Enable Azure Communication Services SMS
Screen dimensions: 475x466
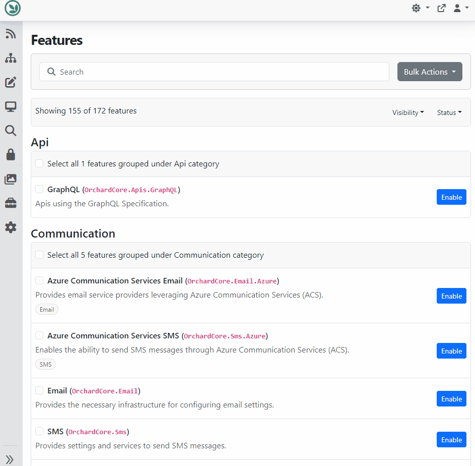tap(451, 351)
